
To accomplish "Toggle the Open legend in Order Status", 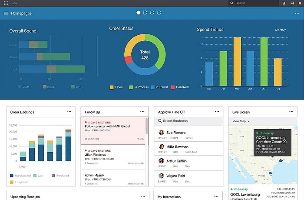I will 116,87.
